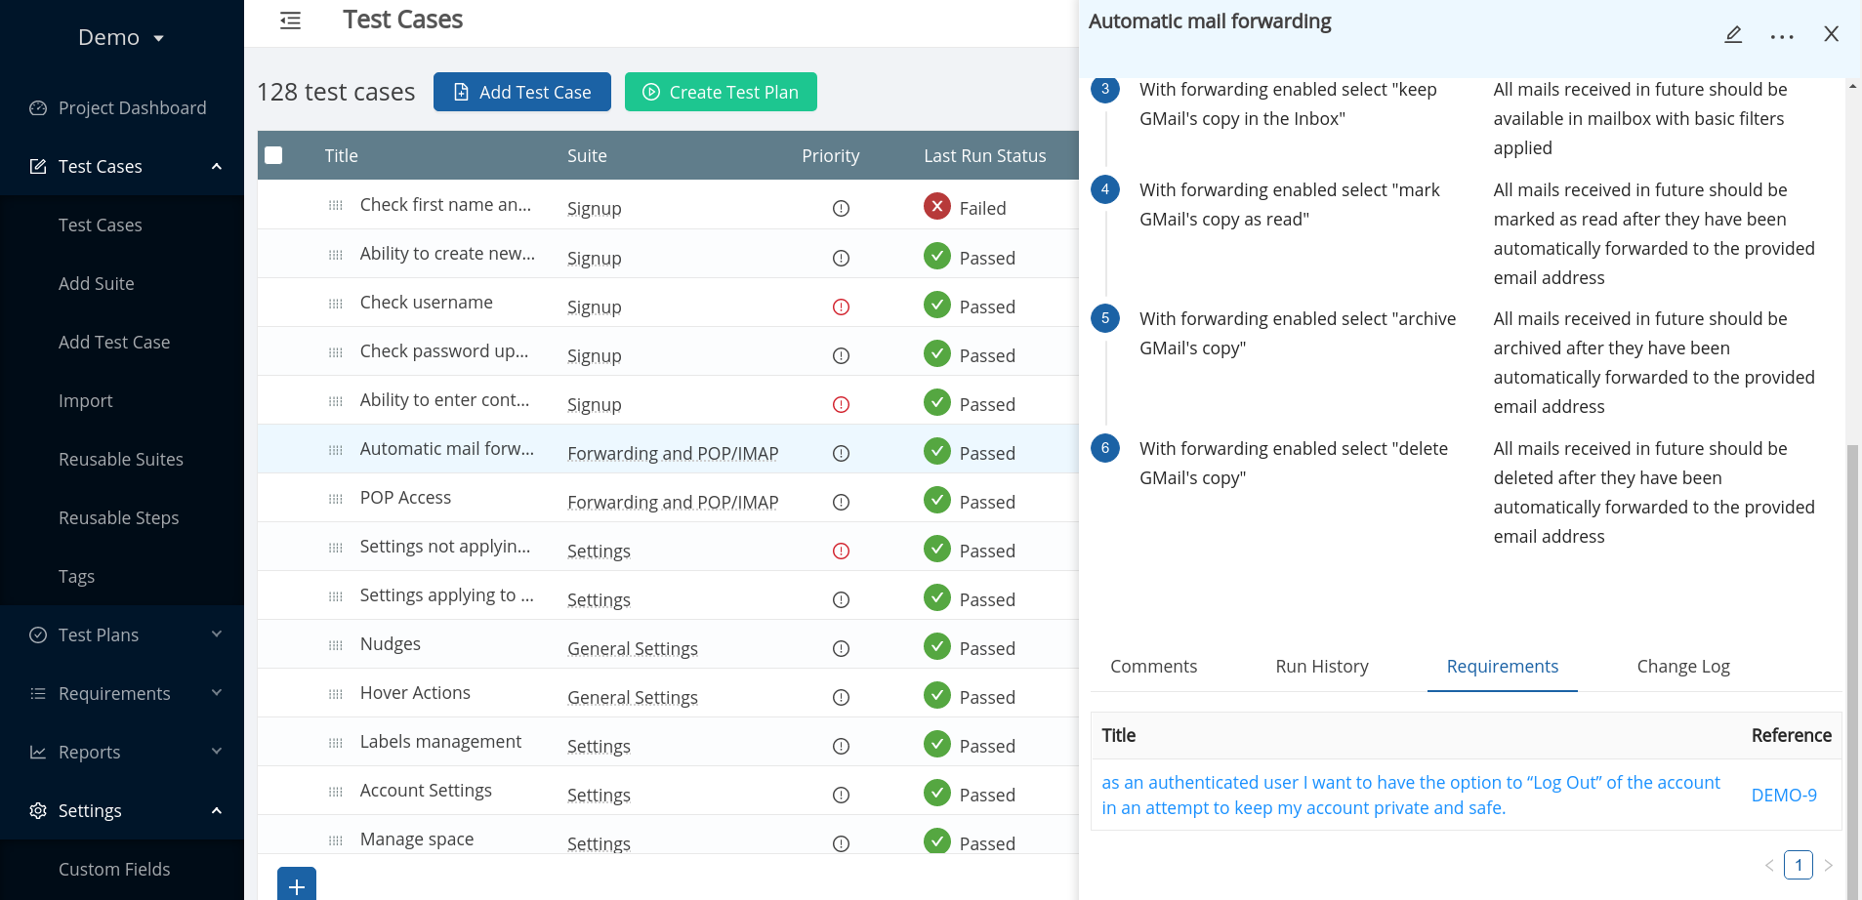Click the Requirements list icon

point(38,694)
